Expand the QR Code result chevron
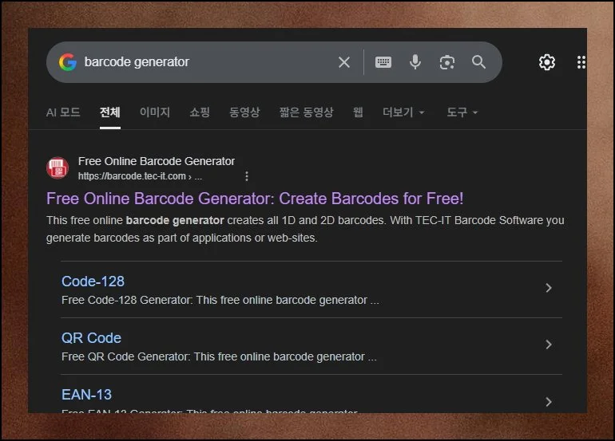Image resolution: width=615 pixels, height=441 pixels. (548, 345)
